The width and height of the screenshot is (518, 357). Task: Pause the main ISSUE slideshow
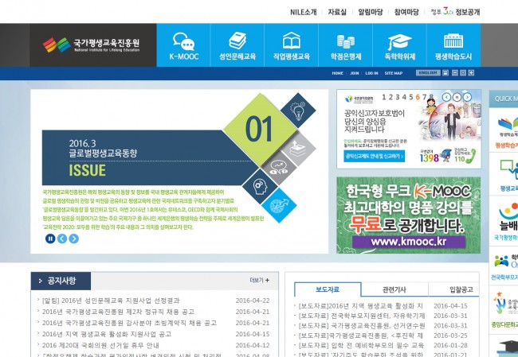pos(50,239)
